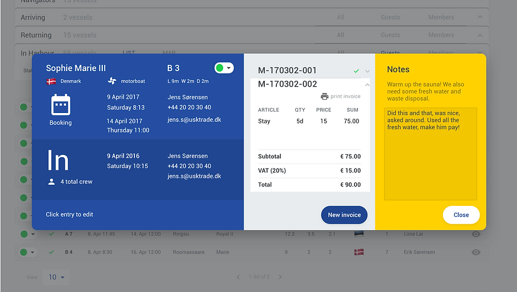The image size is (517, 292).
Task: Go to the previous page arrow
Action: pyautogui.click(x=238, y=277)
